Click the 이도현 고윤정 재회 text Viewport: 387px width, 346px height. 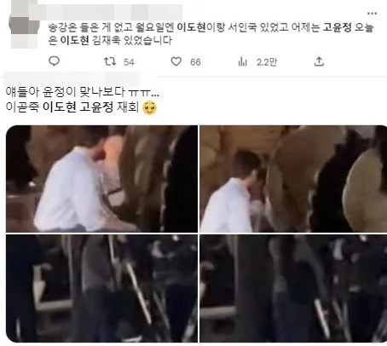pos(90,107)
